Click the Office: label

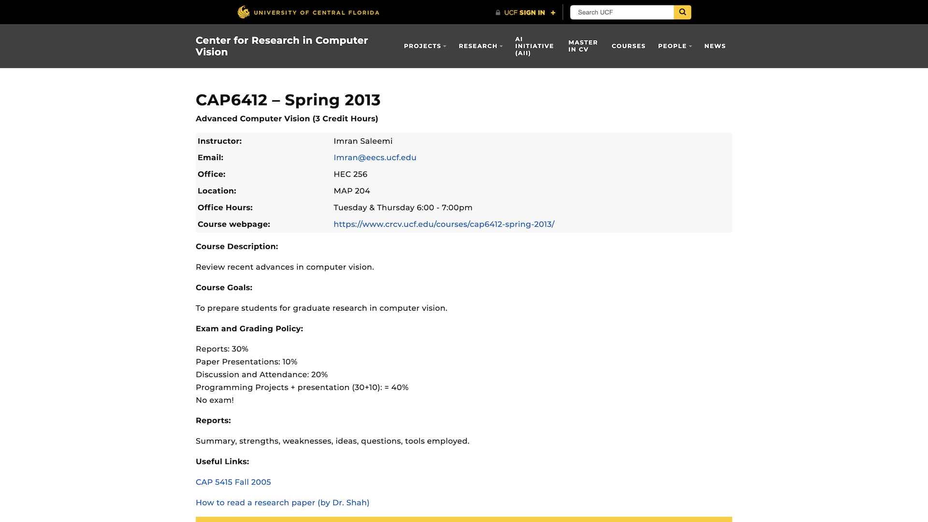[x=211, y=174]
